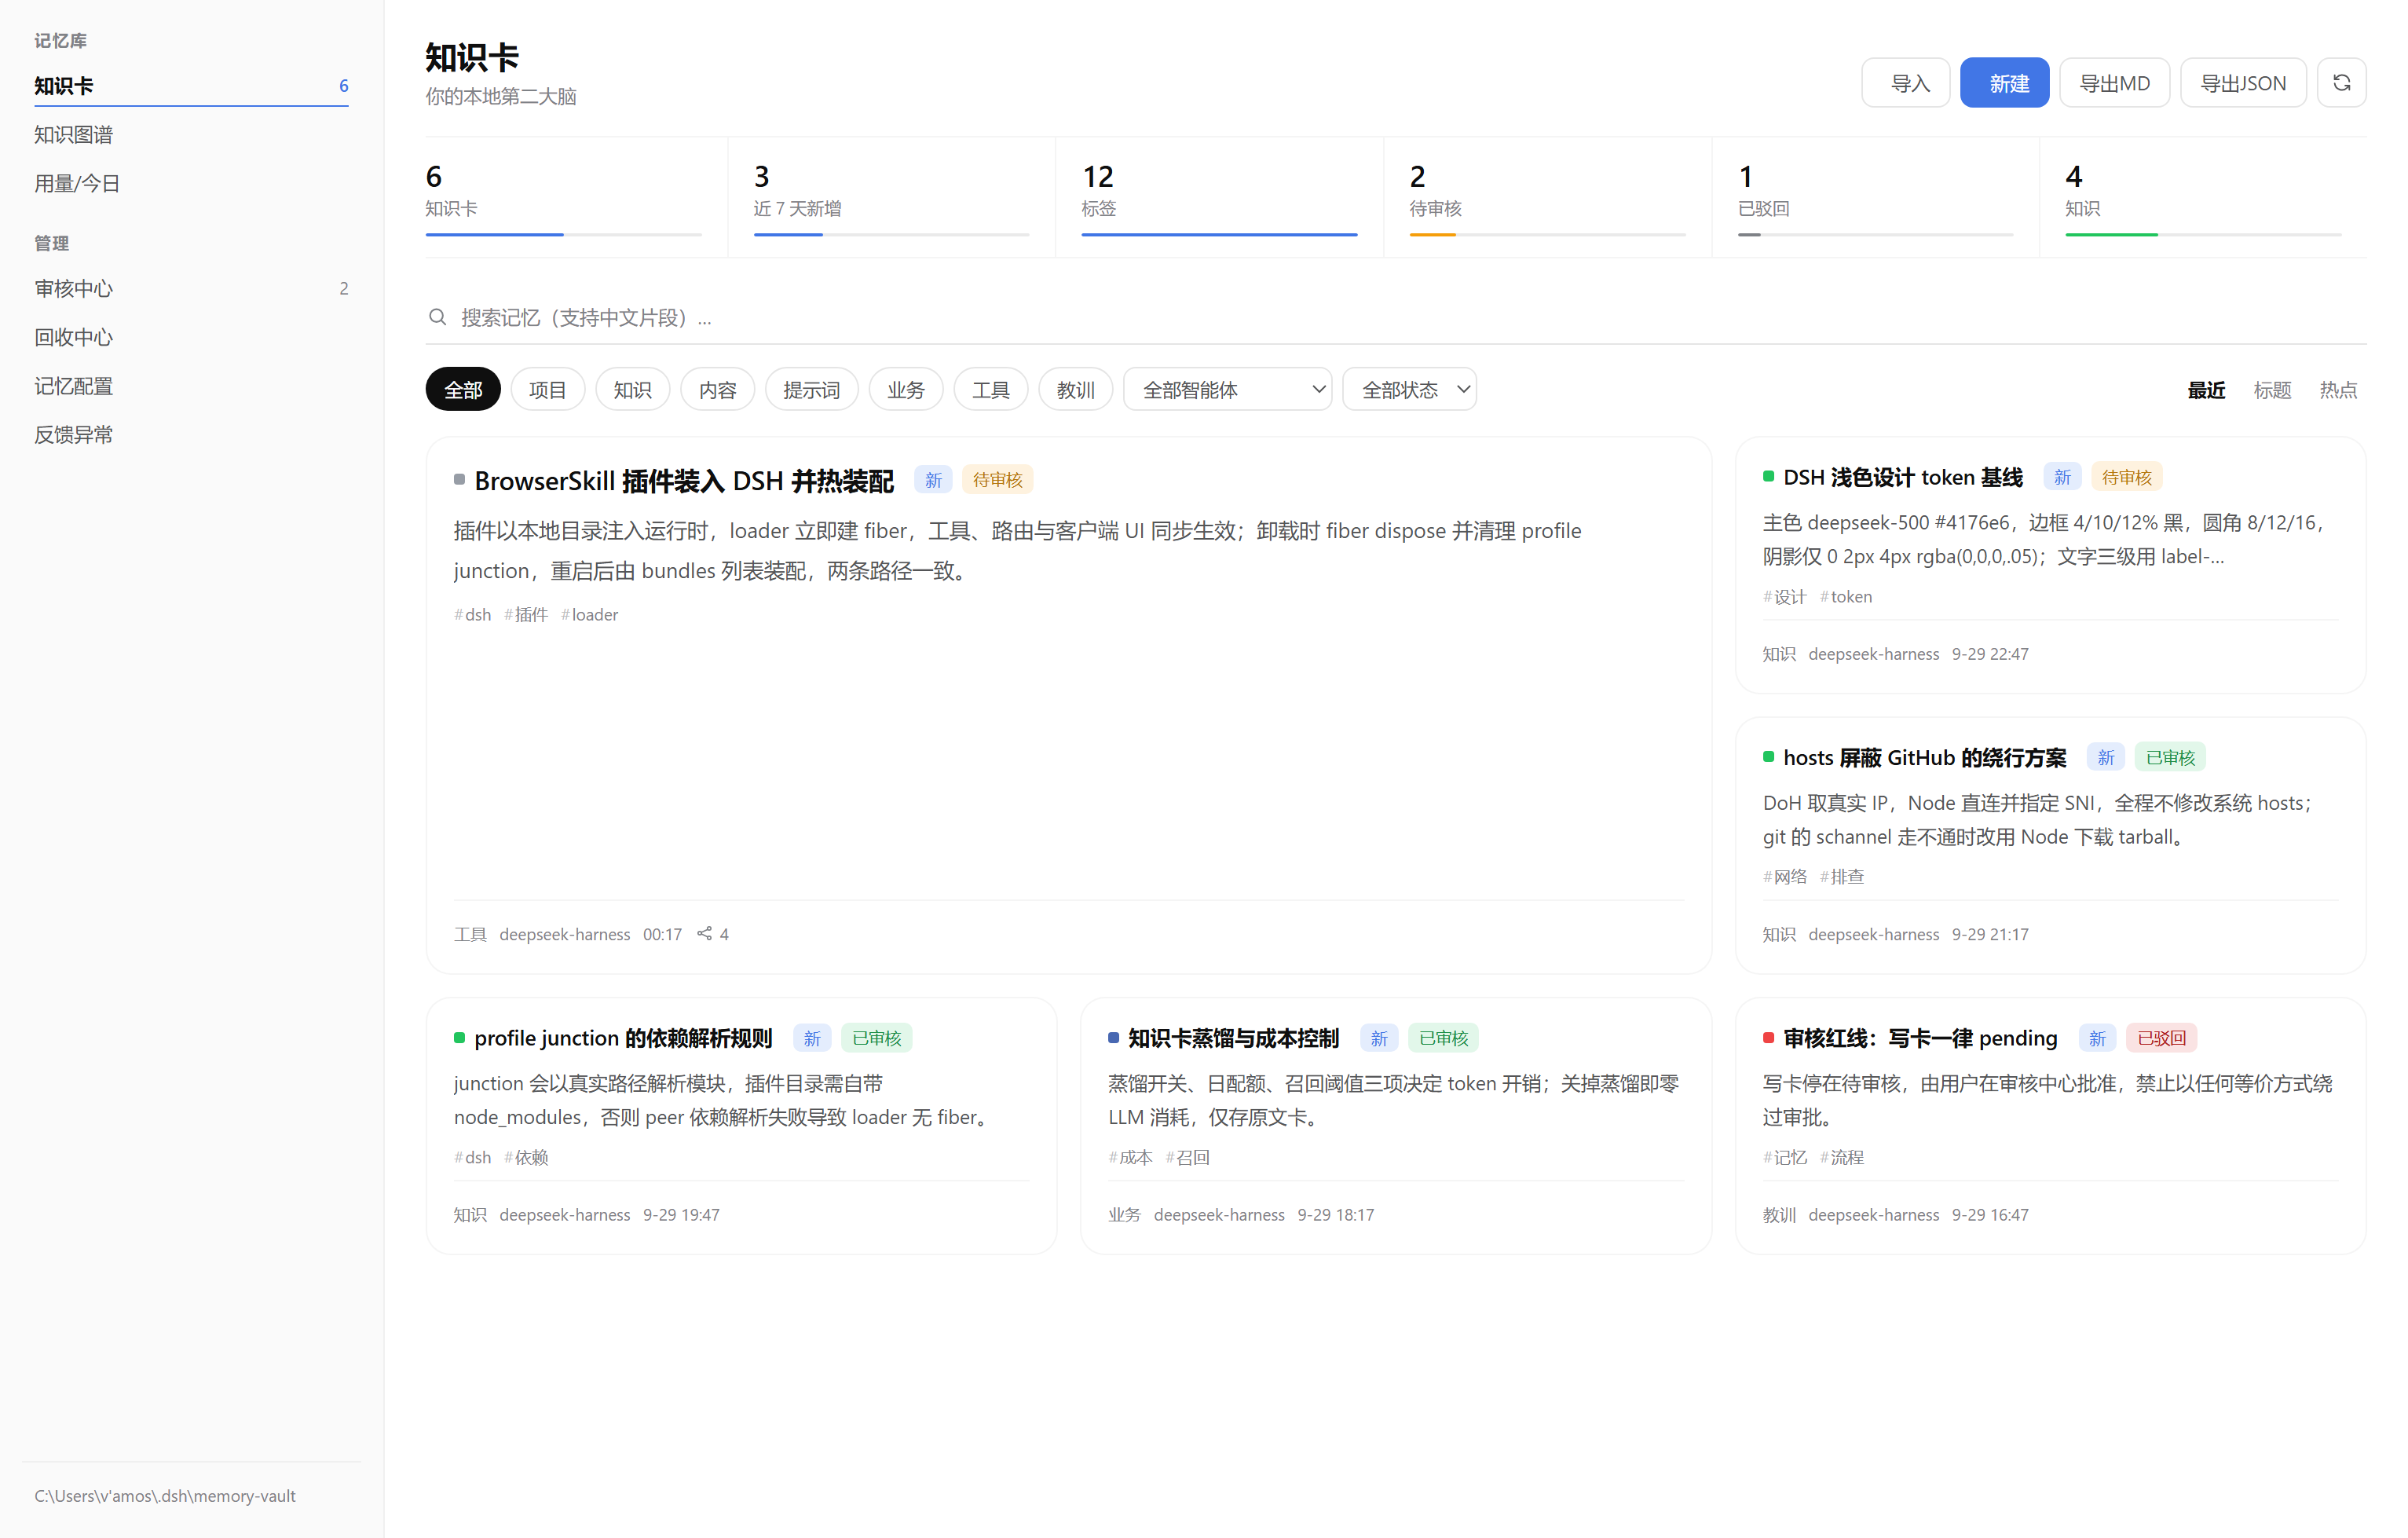Click the 4 知识 stat tile
The height and width of the screenshot is (1538, 2408).
[x=2203, y=197]
